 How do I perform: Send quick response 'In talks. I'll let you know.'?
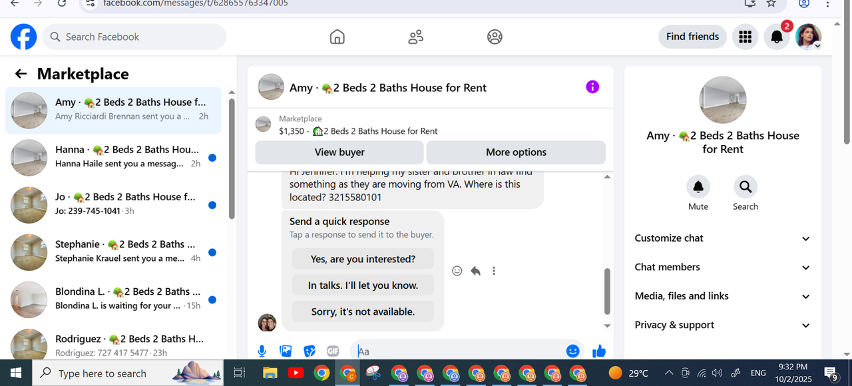[363, 286]
